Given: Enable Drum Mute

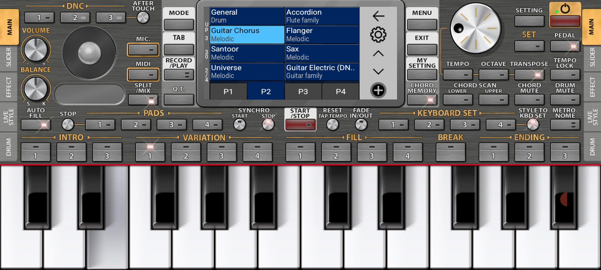Looking at the screenshot, I should pos(565,100).
